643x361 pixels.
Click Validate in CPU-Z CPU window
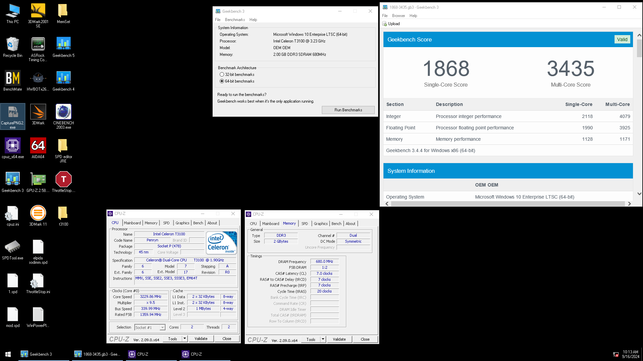tap(201, 339)
